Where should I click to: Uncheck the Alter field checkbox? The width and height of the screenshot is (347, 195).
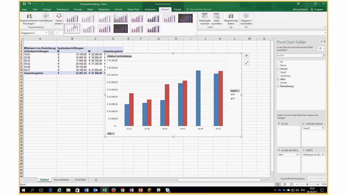(278, 79)
